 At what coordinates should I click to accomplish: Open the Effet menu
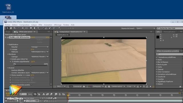click(x=40, y=25)
